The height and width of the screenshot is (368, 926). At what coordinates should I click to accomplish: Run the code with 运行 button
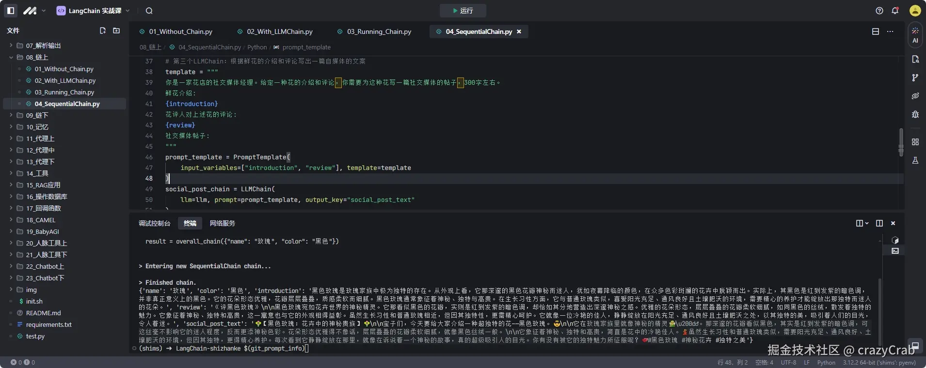(x=463, y=11)
